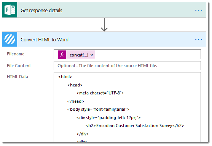Image resolution: width=212 pixels, height=146 pixels.
Task: Click the fx expression icon in Filename
Action: tap(62, 55)
